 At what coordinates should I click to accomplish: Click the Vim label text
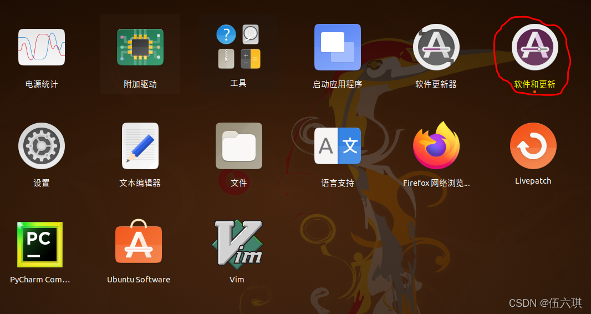click(x=237, y=280)
